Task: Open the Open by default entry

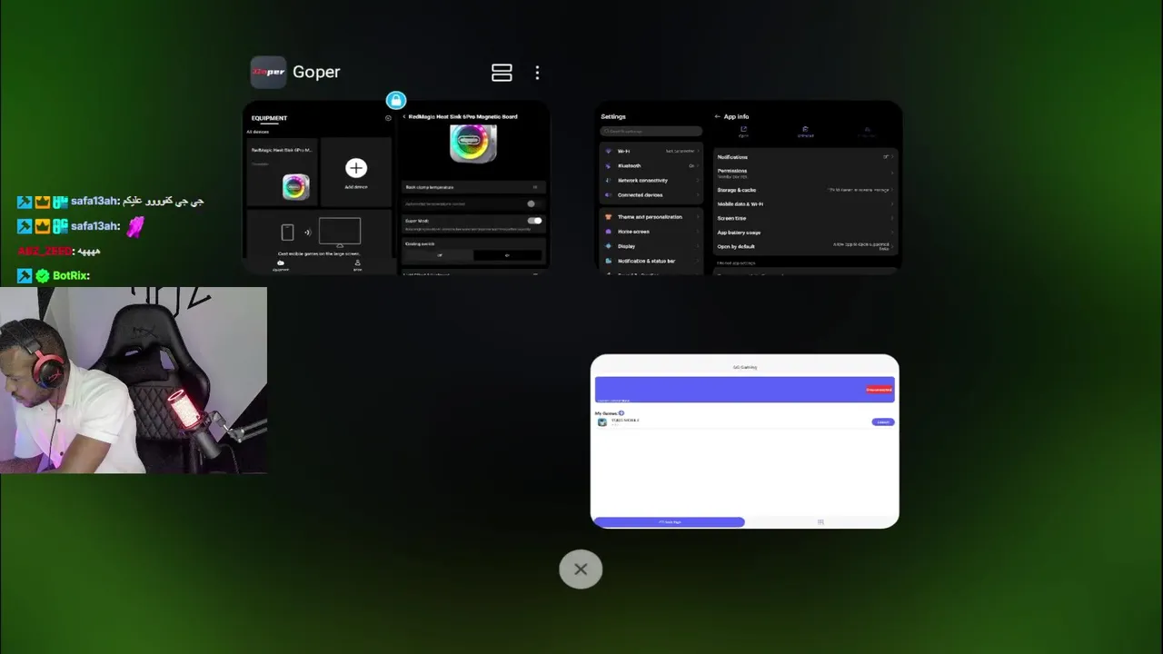Action: [x=805, y=247]
